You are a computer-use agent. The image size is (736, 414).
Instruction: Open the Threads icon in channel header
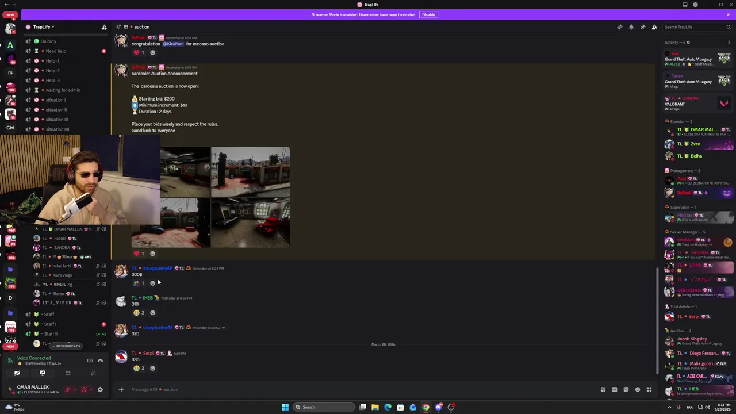click(619, 27)
